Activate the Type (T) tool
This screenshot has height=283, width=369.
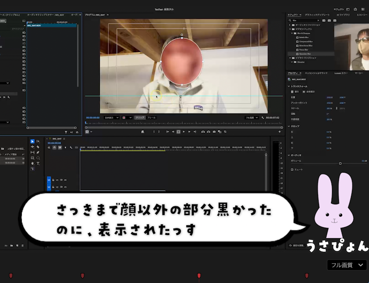point(38,163)
